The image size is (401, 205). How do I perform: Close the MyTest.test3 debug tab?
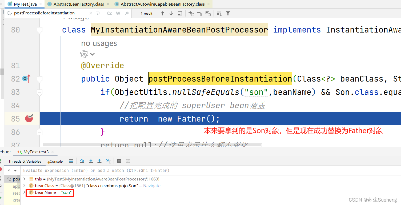[53, 152]
